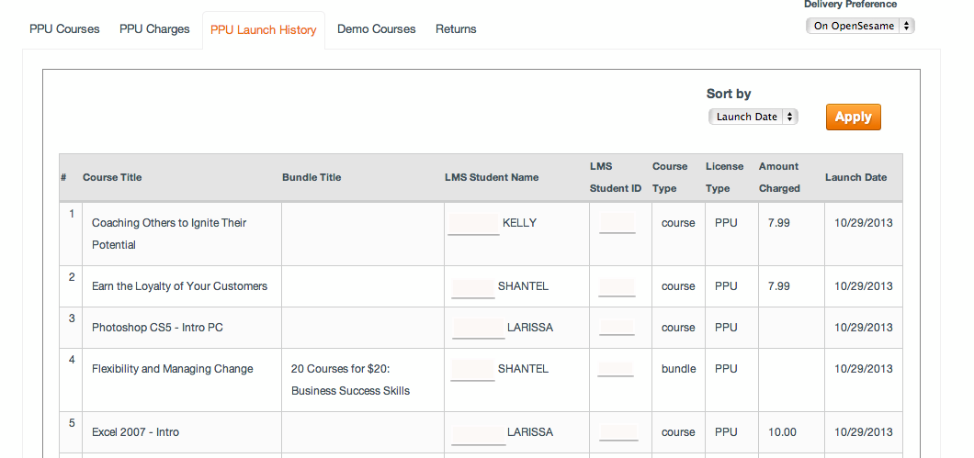Open the Demo Courses tab
The height and width of the screenshot is (458, 974).
click(x=376, y=29)
